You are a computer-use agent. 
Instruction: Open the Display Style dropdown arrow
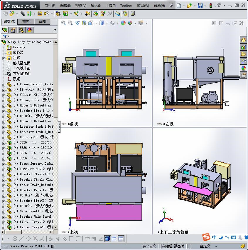pos(107,24)
